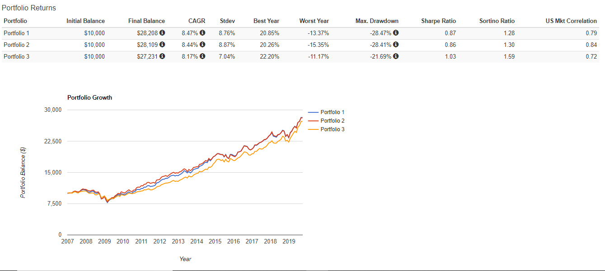Click info icon beside $28,208 final balance
605x271 pixels.
162,33
